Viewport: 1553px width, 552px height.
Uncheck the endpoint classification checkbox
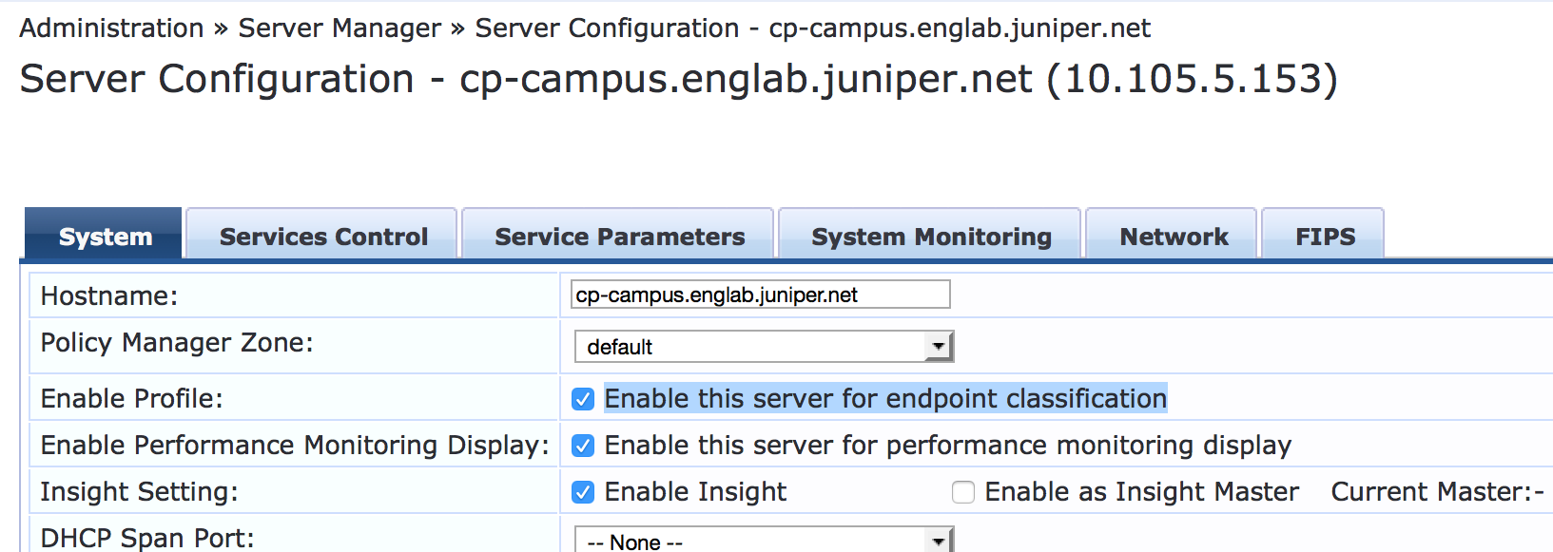tap(583, 399)
